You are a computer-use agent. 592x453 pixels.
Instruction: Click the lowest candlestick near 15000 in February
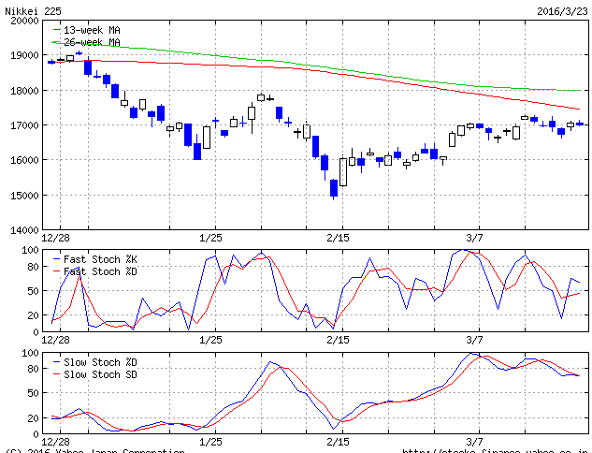pyautogui.click(x=334, y=188)
